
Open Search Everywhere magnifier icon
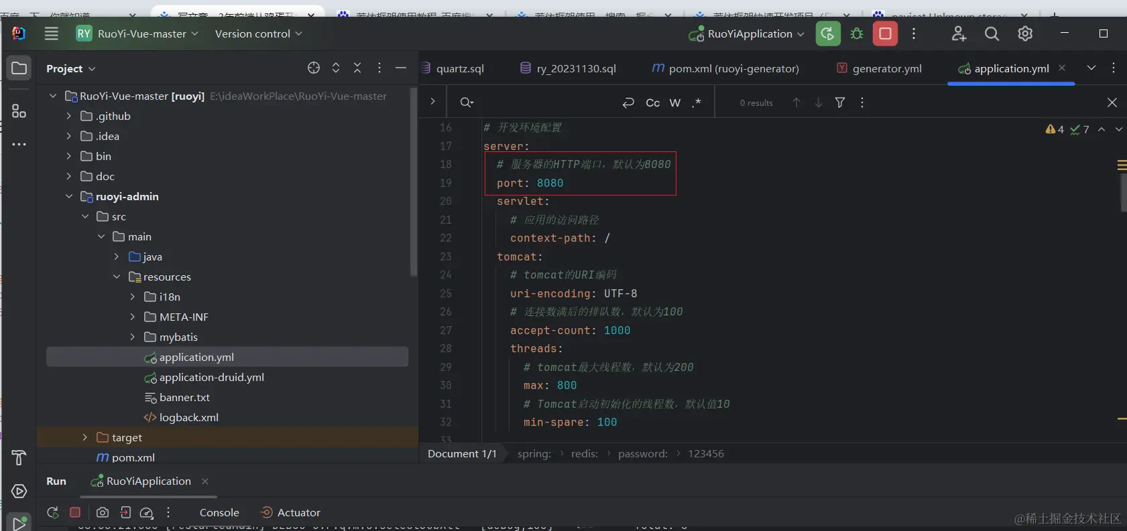click(x=992, y=34)
